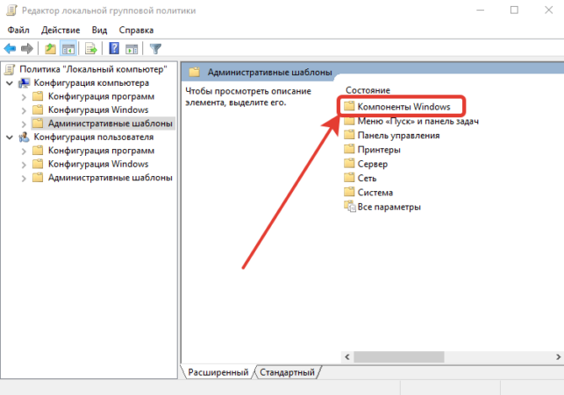Viewport: 564px width, 395px height.
Task: Click the User Configuration icon in tree
Action: 24,138
